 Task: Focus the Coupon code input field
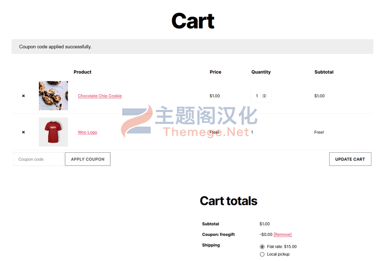[x=39, y=159]
